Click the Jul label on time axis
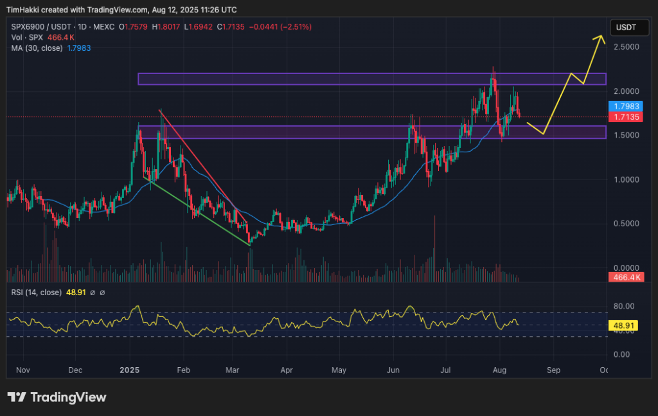The height and width of the screenshot is (416, 658). click(445, 370)
